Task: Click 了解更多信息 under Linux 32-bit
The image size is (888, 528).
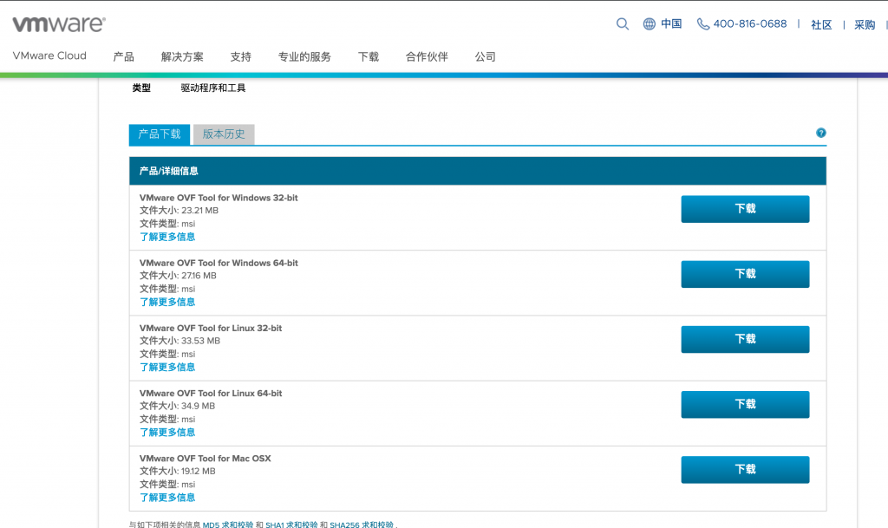Action: (167, 368)
